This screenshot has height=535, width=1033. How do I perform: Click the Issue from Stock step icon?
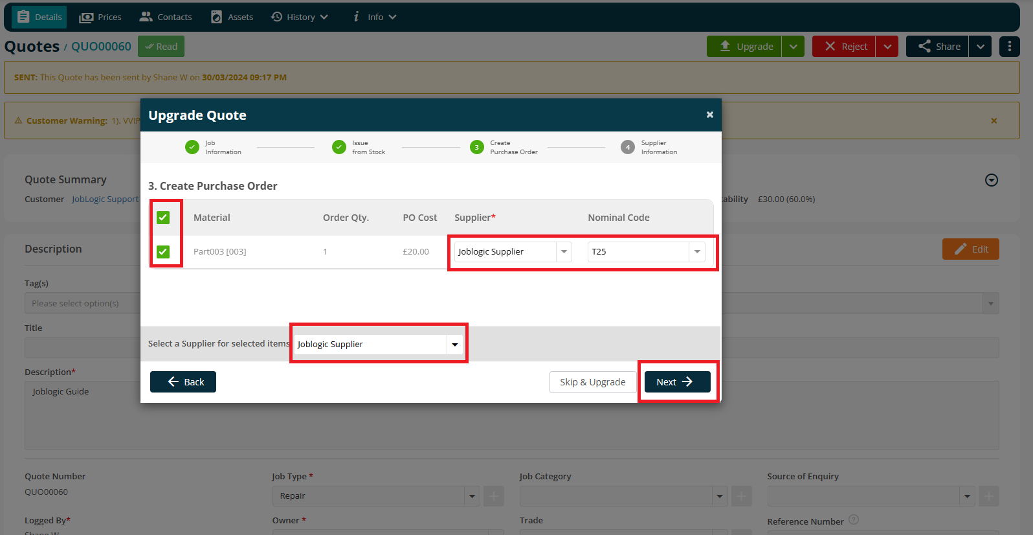coord(339,147)
